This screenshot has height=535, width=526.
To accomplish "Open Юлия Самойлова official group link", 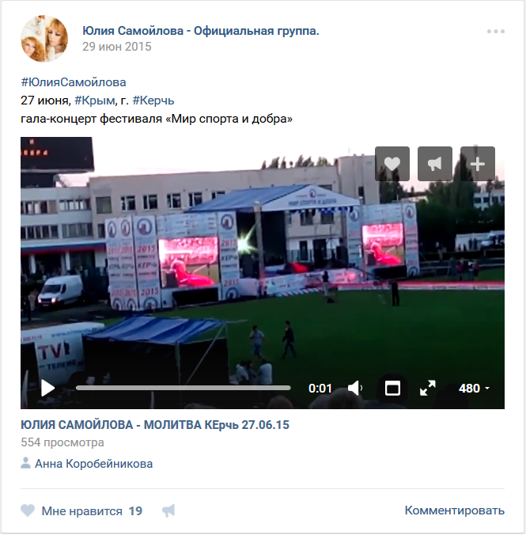I will (x=201, y=31).
